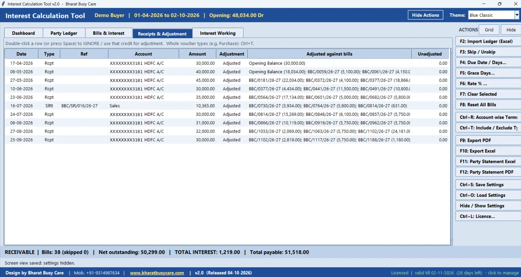Click Ctrl+O: Load Settings
521x277 pixels.
[488, 195]
